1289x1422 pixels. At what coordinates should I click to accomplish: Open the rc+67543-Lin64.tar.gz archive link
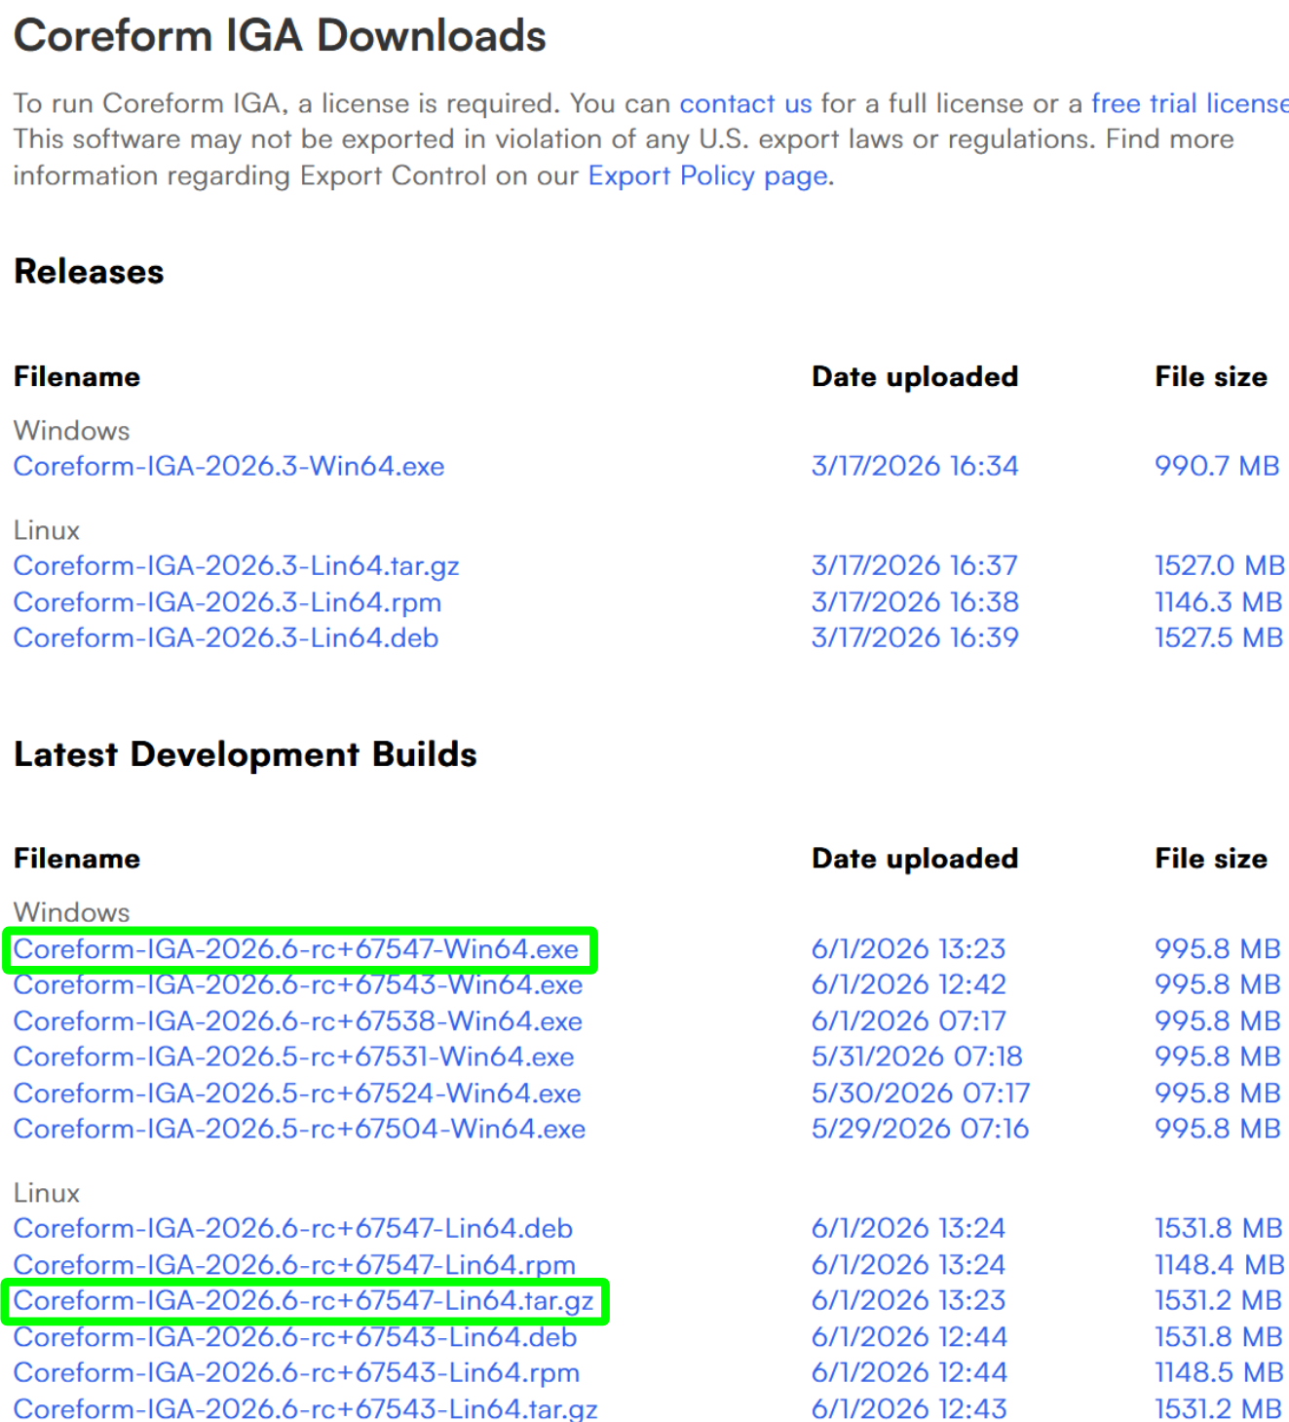[306, 1408]
